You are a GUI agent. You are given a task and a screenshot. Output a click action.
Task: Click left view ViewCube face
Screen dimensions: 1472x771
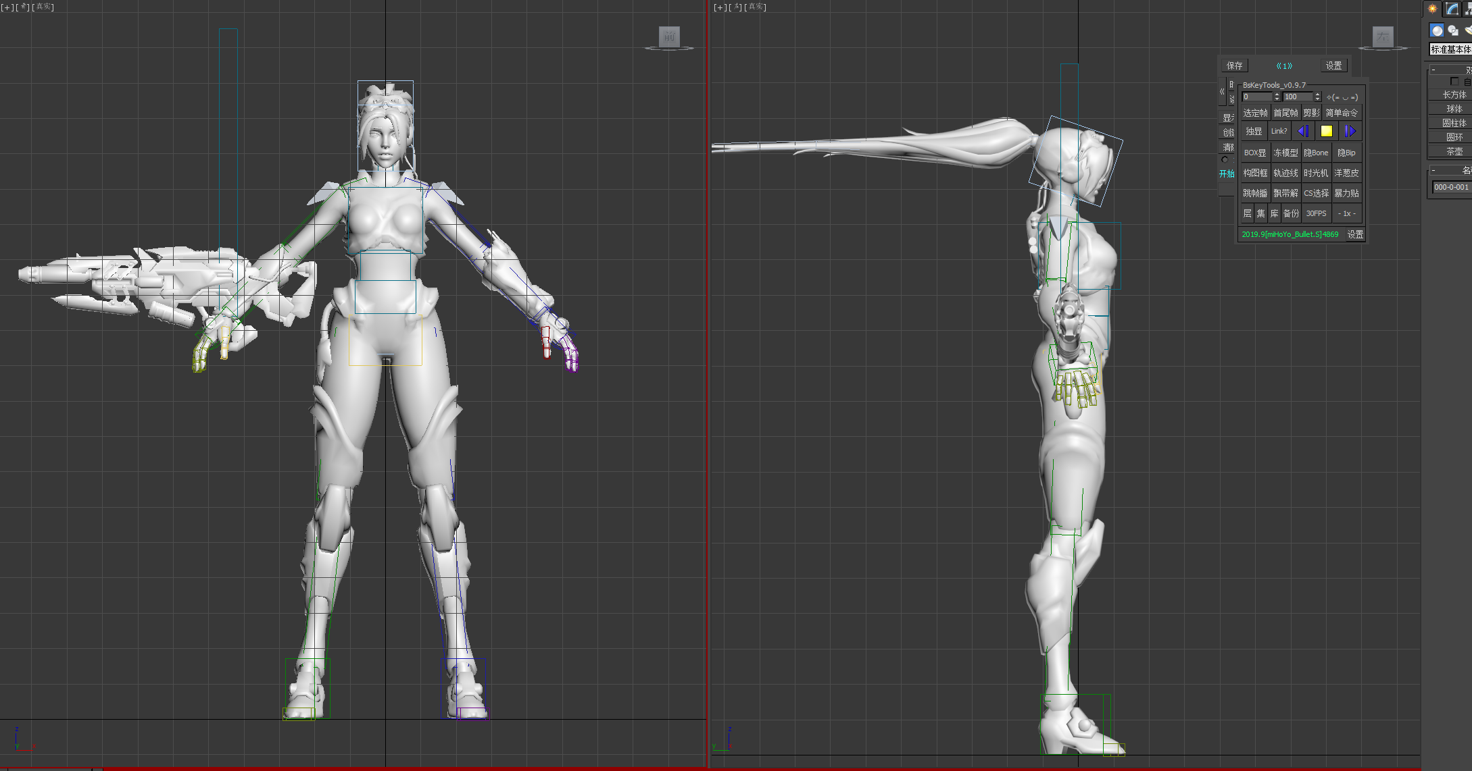(x=1383, y=36)
